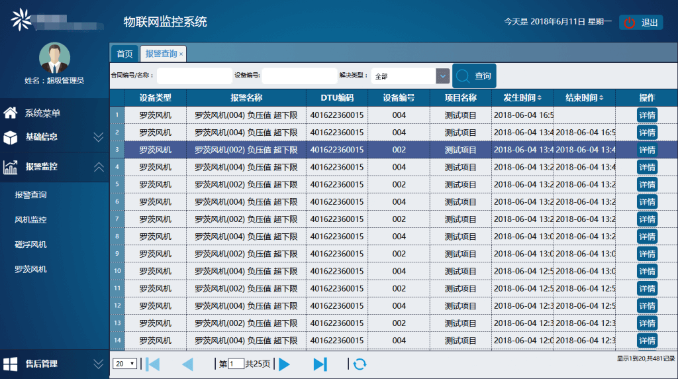Expand the 基础信息 menu section
Viewport: 678px width, 379px height.
(x=98, y=137)
